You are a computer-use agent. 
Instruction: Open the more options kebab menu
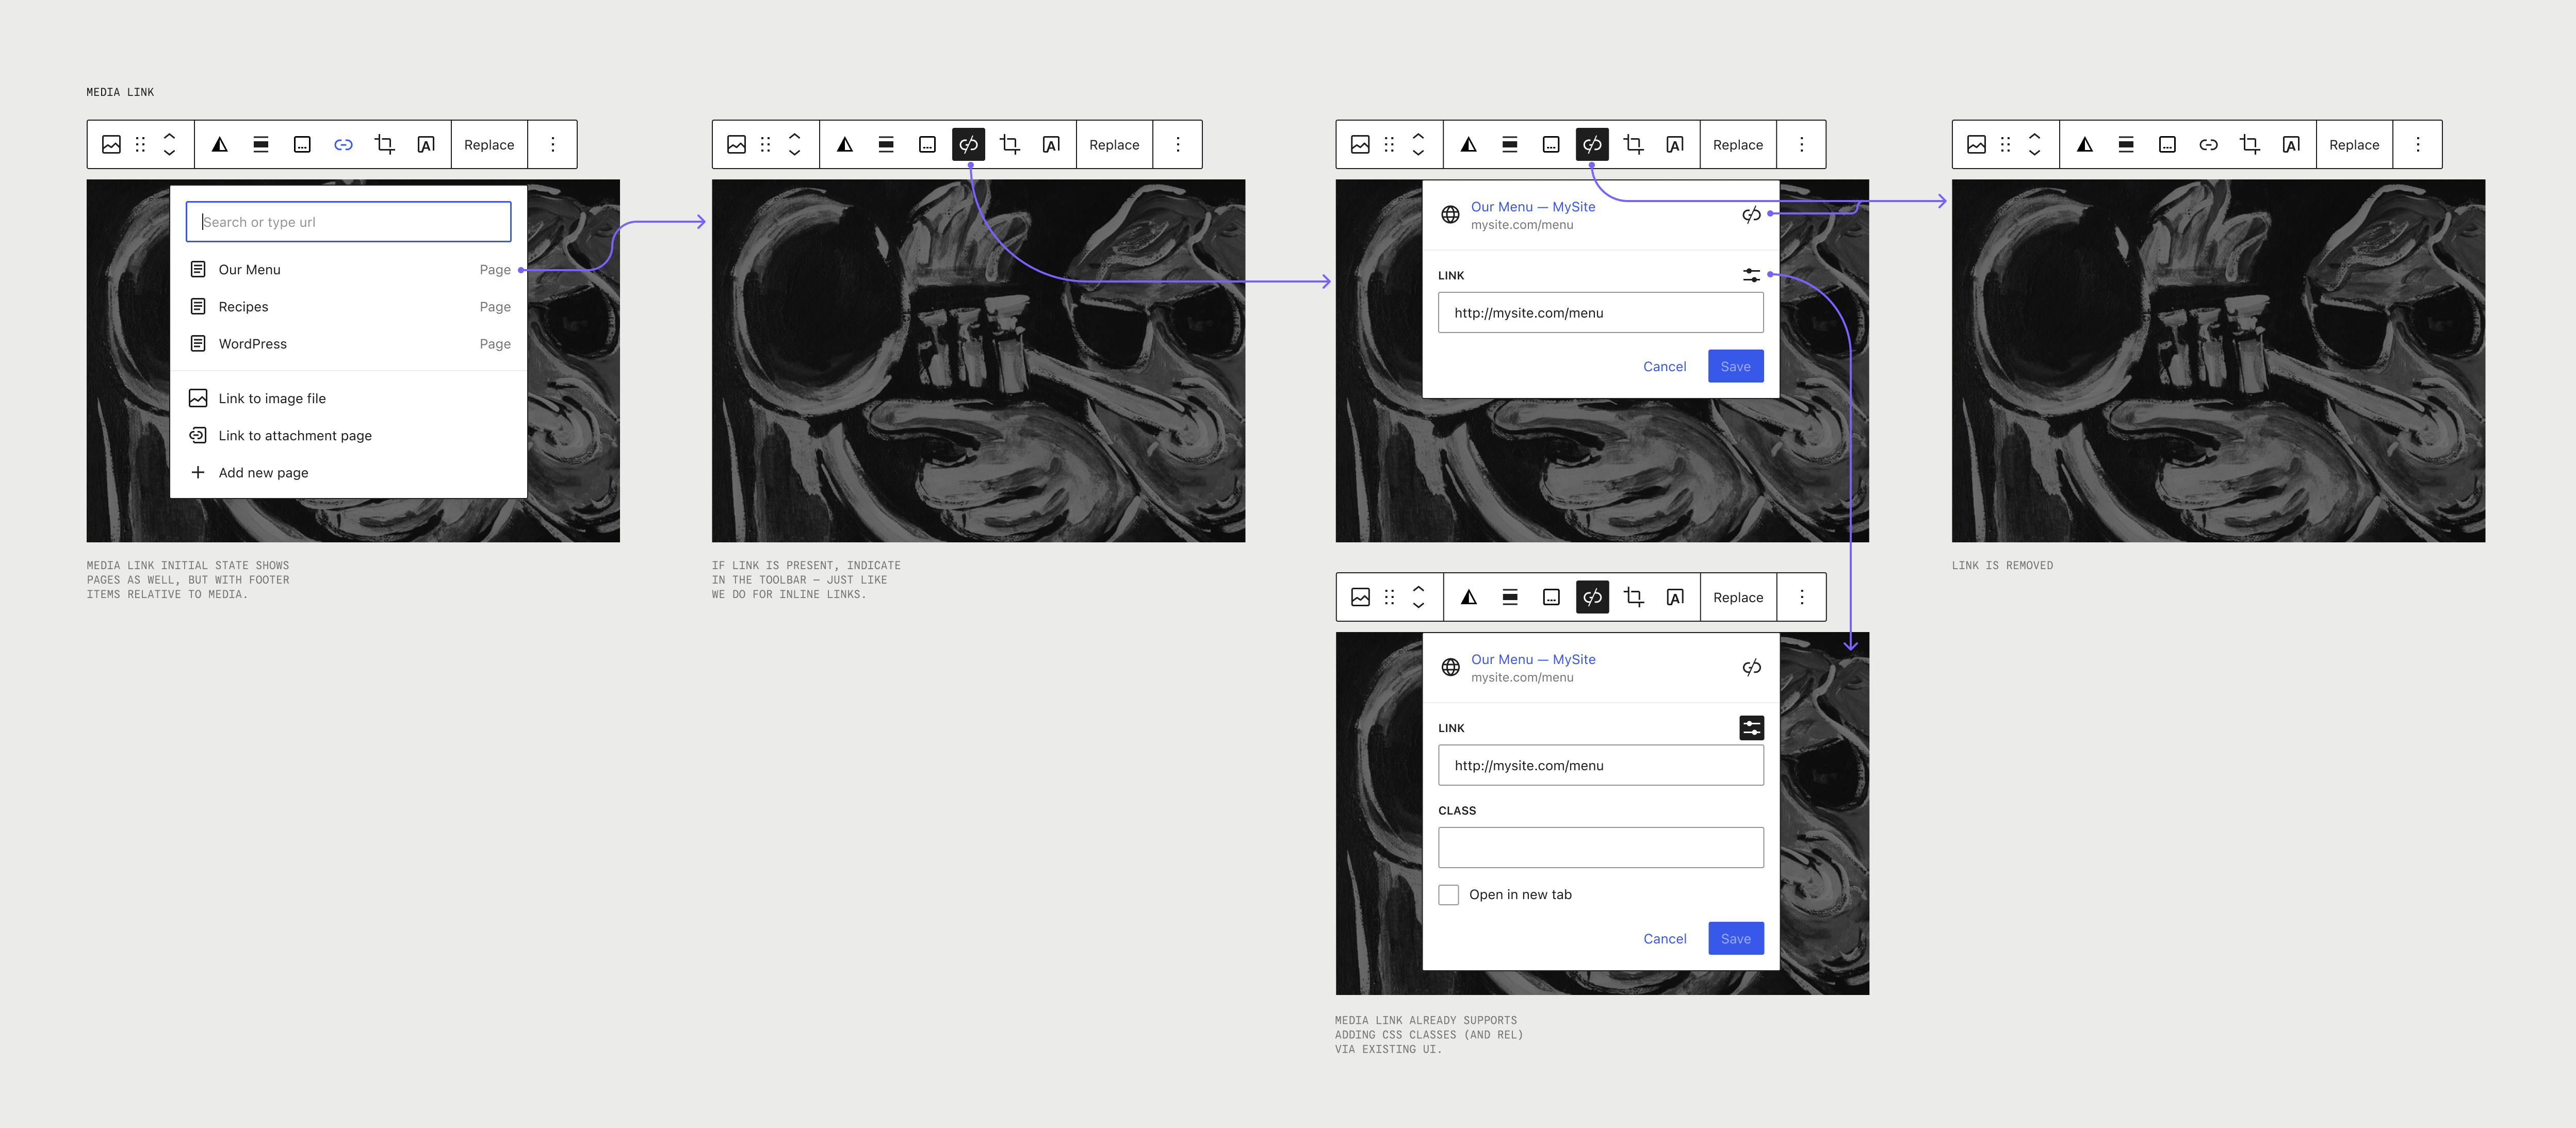(x=553, y=144)
